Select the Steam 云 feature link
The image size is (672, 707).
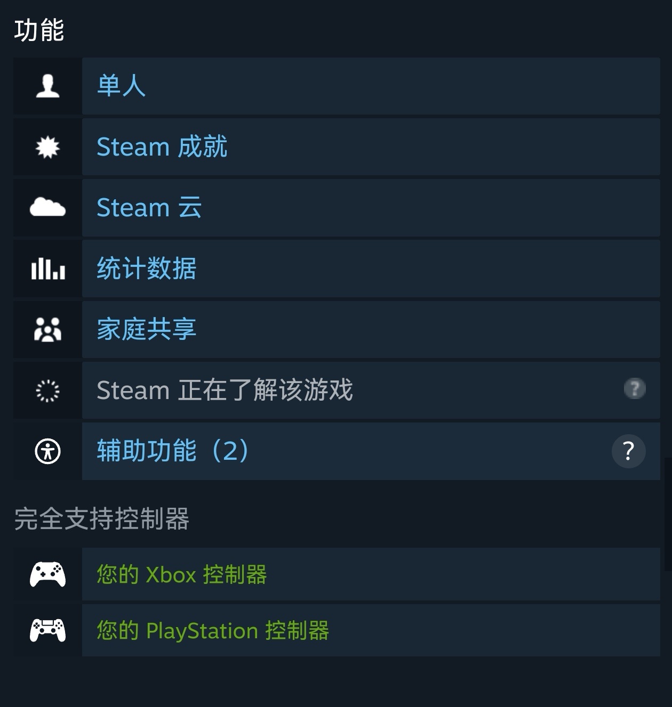tap(149, 207)
